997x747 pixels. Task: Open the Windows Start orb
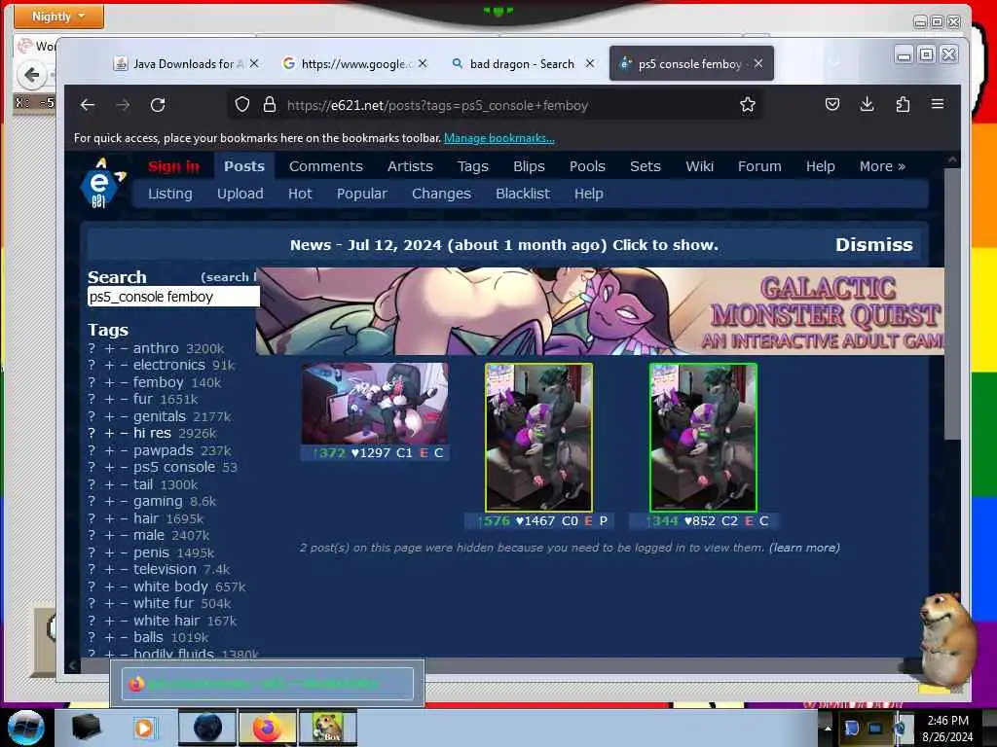(25, 728)
